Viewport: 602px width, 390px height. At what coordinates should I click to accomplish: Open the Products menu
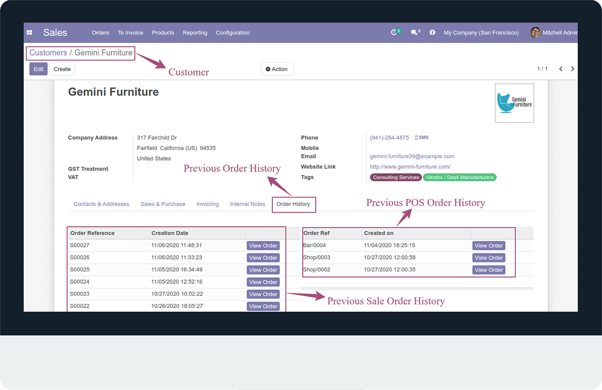pyautogui.click(x=163, y=32)
